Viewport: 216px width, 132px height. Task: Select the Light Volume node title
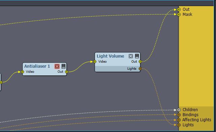pyautogui.click(x=110, y=56)
